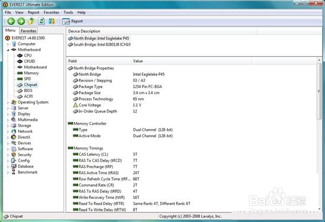
Task: Click scrollbar up arrow in details pane
Action: point(319,60)
